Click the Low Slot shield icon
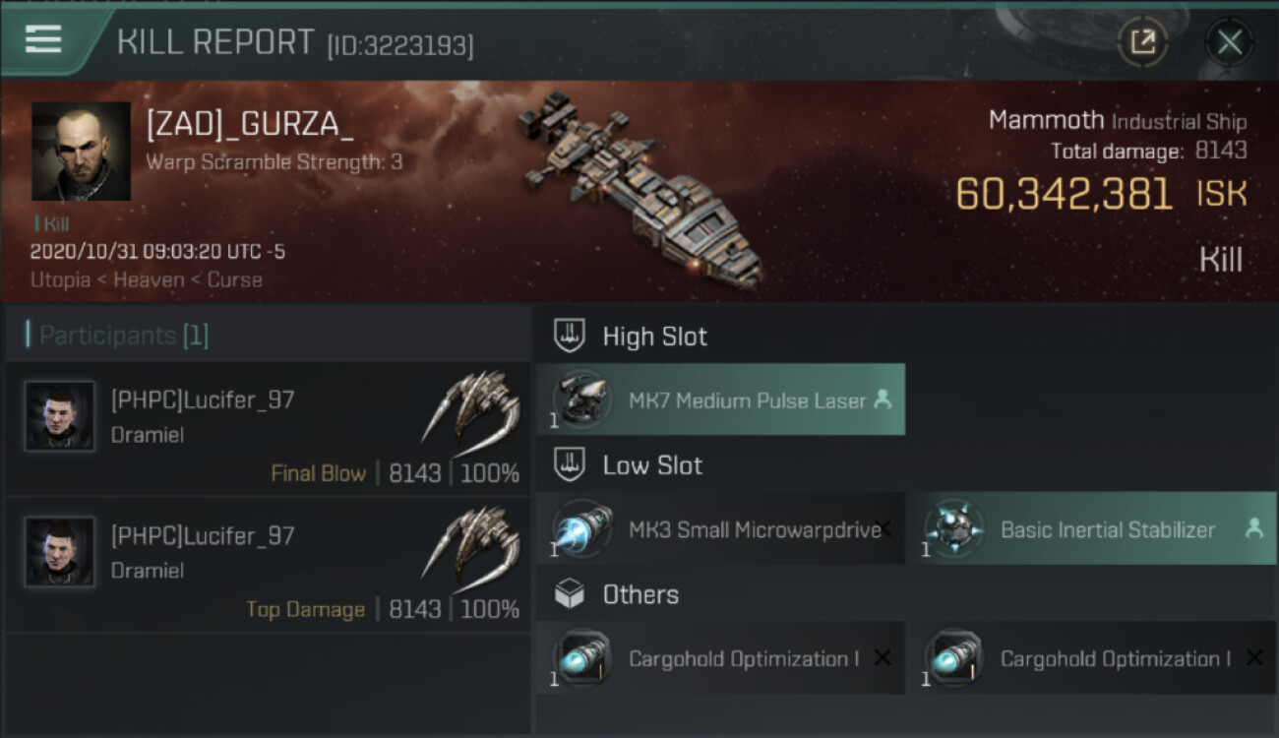1279x738 pixels. click(x=571, y=465)
